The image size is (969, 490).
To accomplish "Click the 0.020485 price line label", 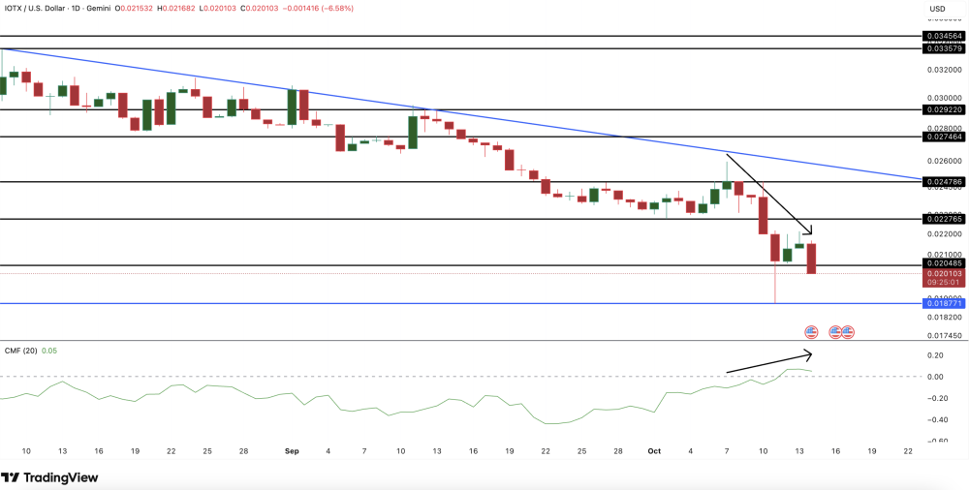I will (x=942, y=262).
